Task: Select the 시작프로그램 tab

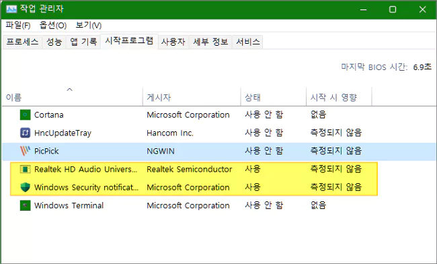Action: coord(129,41)
